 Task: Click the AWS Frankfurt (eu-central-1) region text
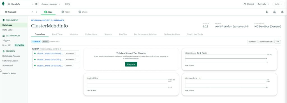232,27
